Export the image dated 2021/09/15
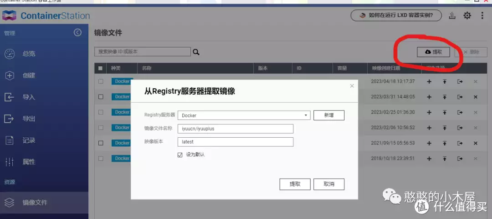 (x=460, y=143)
